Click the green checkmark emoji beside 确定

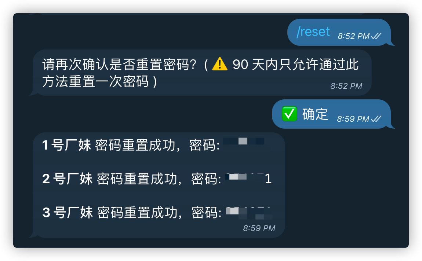tap(289, 114)
